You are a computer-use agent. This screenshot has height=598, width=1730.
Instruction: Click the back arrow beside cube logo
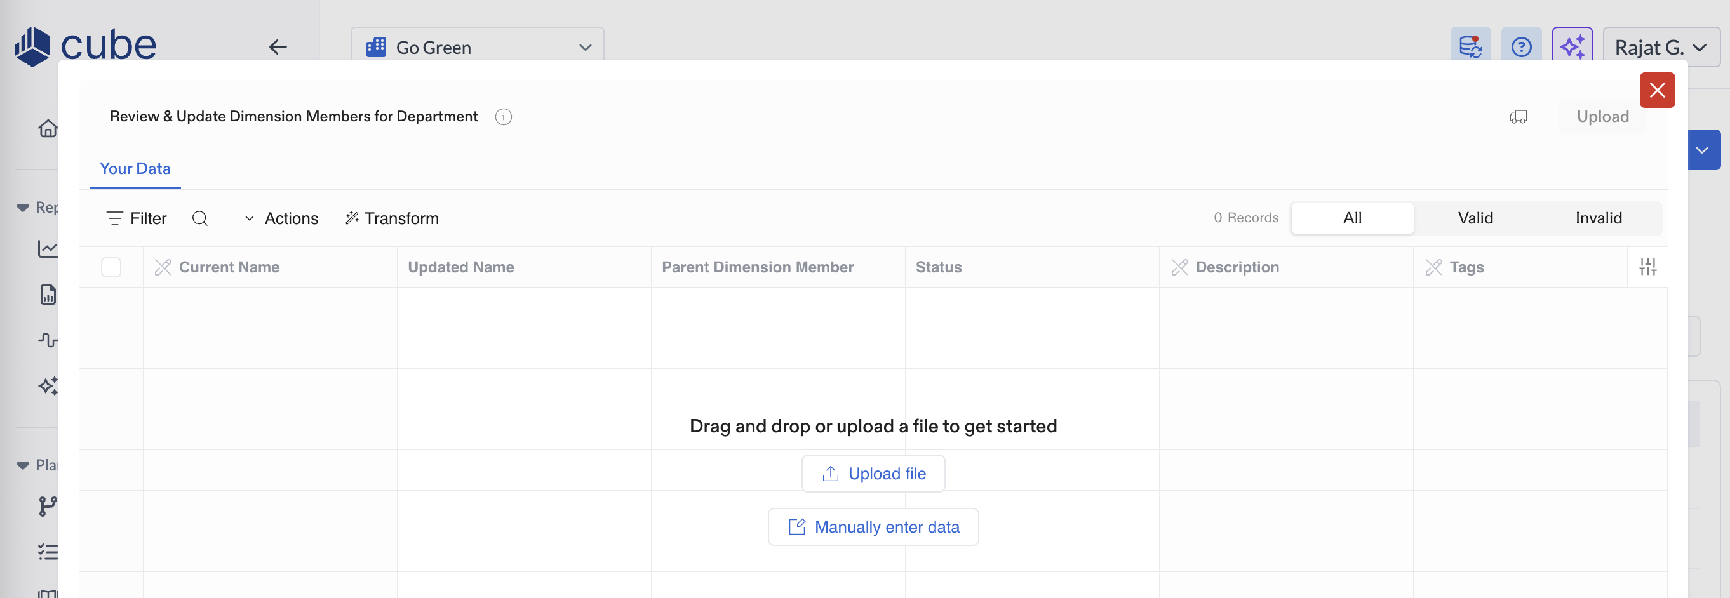tap(278, 47)
